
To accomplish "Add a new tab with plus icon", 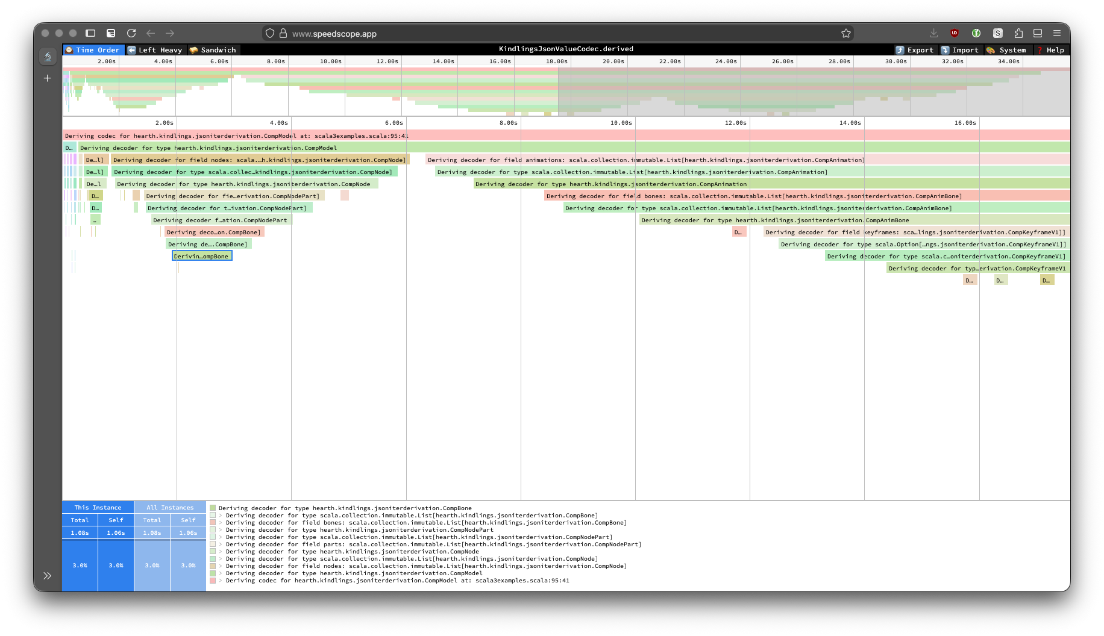I will tap(48, 78).
